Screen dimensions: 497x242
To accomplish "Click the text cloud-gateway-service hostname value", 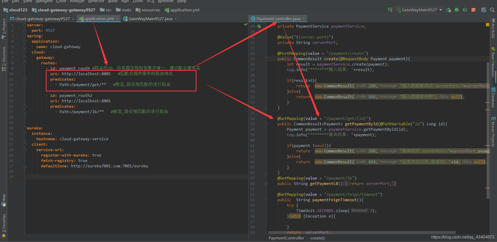I will tap(84, 139).
